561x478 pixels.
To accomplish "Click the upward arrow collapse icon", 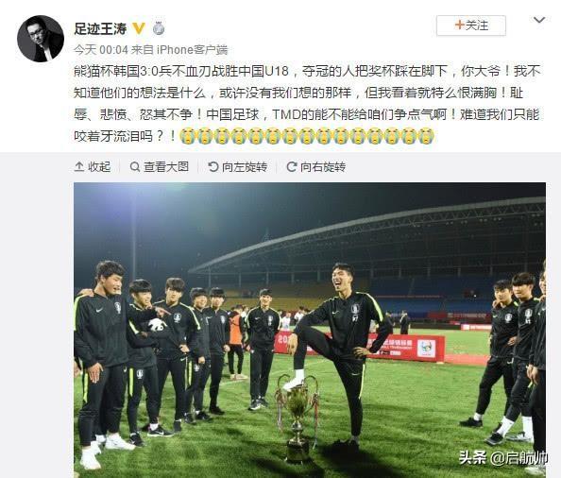I will click(79, 166).
